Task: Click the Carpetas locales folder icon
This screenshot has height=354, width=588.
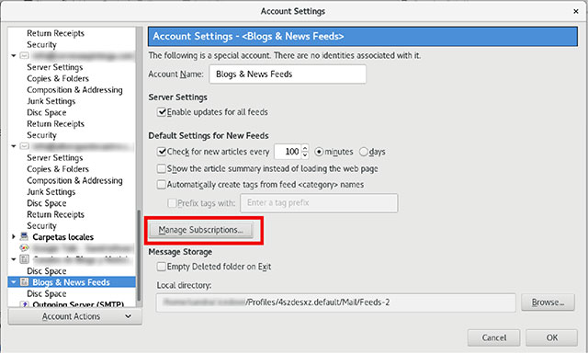Action: pos(24,236)
